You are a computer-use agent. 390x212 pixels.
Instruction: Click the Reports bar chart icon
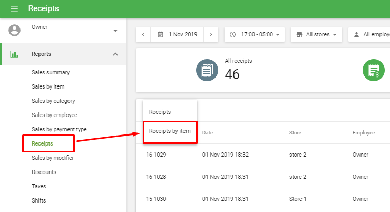click(14, 54)
